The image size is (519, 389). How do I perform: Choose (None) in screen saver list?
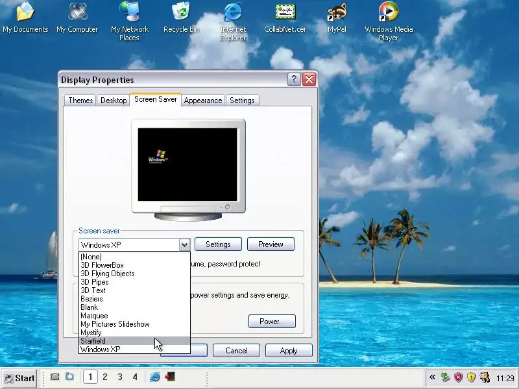134,257
